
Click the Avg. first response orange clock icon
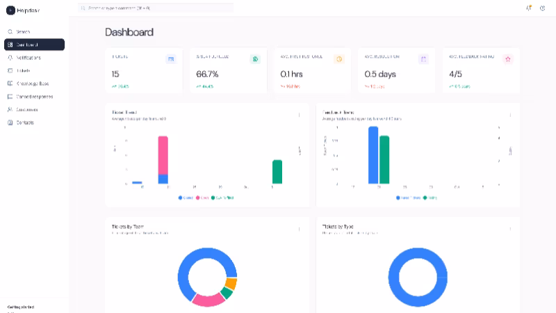pos(339,59)
